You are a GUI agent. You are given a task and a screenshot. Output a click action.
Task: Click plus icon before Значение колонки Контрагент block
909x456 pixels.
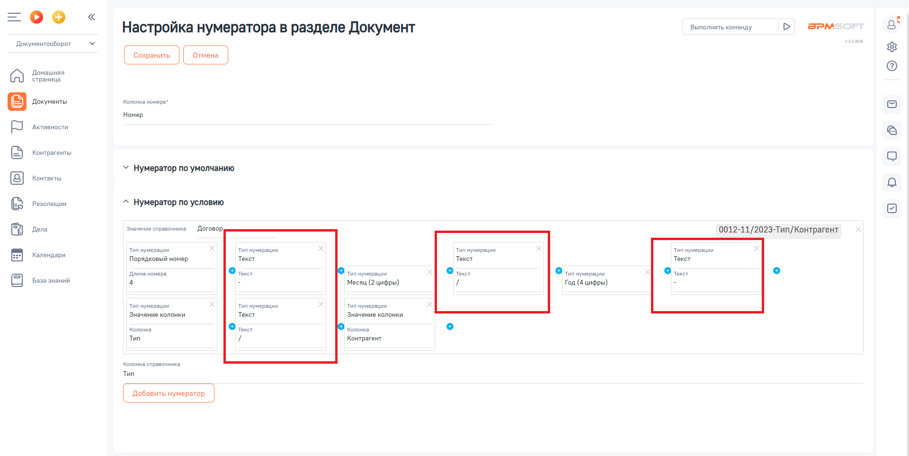341,327
